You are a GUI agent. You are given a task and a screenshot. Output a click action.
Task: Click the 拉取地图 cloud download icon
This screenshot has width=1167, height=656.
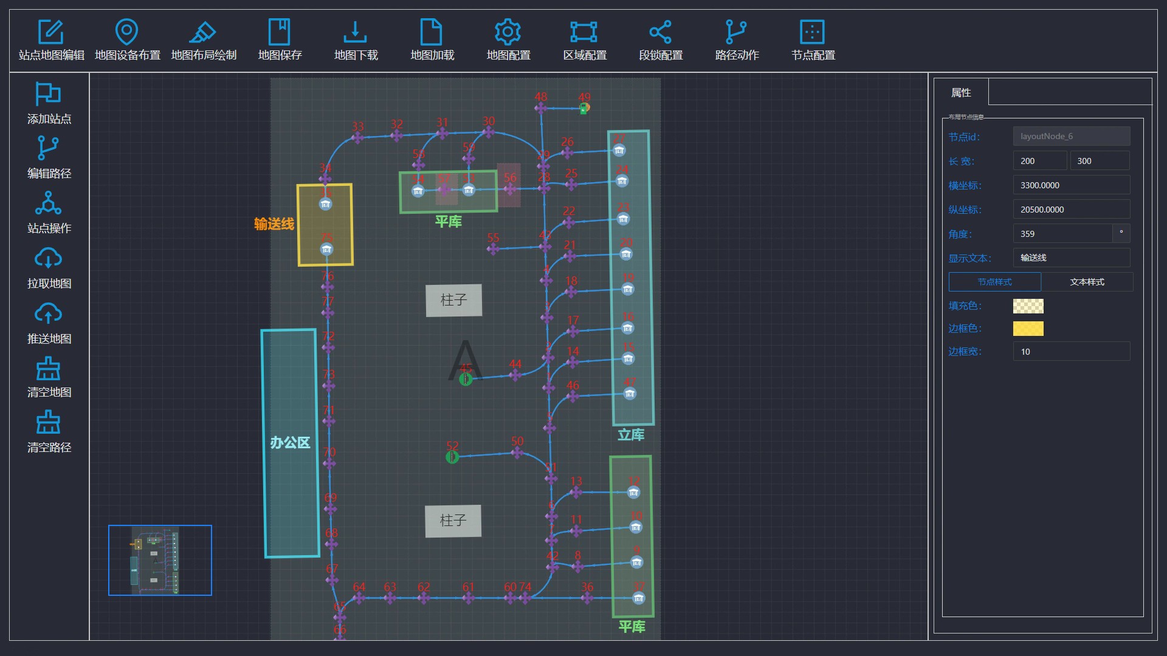[x=49, y=259]
